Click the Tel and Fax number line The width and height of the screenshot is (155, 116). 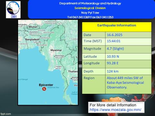coord(90,17)
